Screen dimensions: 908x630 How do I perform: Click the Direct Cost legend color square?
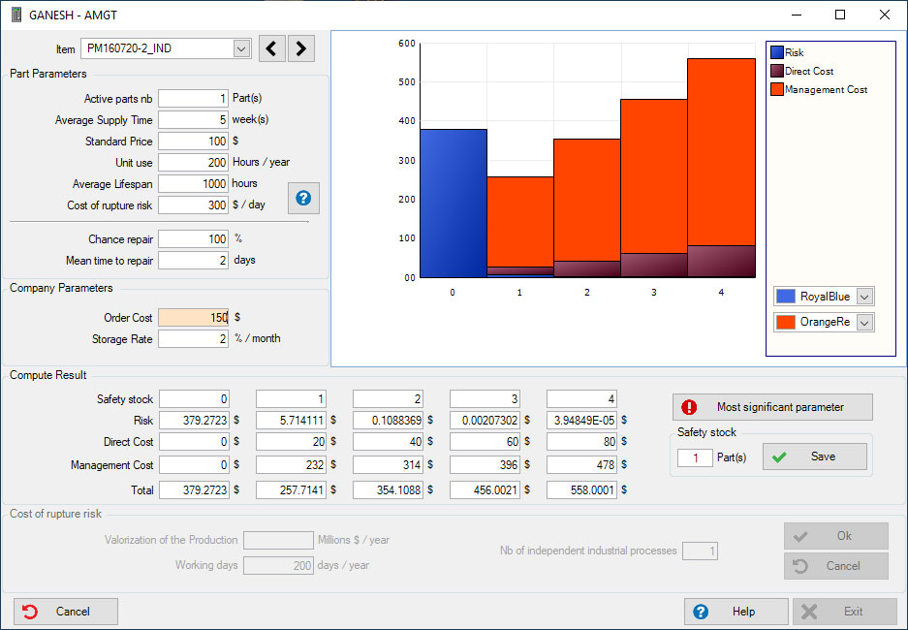click(x=776, y=72)
